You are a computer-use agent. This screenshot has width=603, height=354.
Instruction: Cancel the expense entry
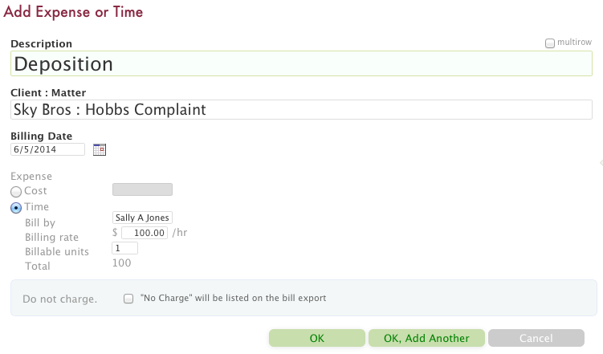[x=536, y=338]
